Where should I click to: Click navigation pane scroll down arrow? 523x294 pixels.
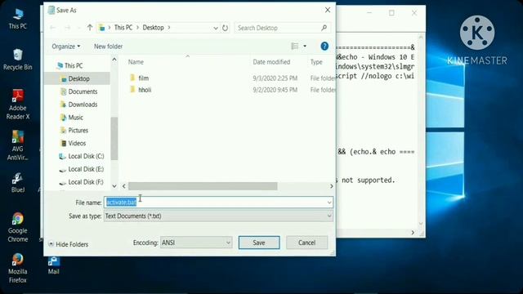click(x=114, y=186)
